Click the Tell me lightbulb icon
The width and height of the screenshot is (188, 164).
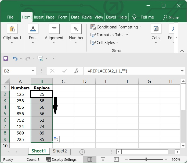point(134,17)
